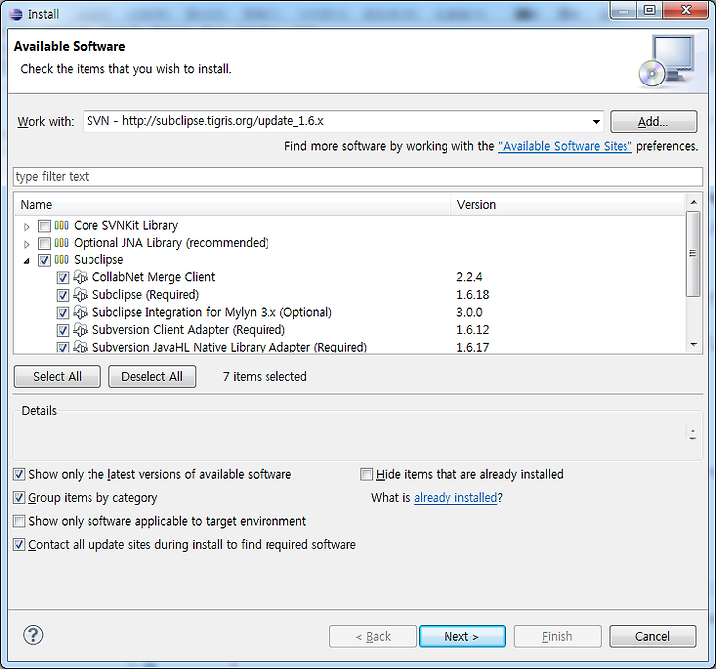The height and width of the screenshot is (669, 716).
Task: Click the Cancel button
Action: 652,636
